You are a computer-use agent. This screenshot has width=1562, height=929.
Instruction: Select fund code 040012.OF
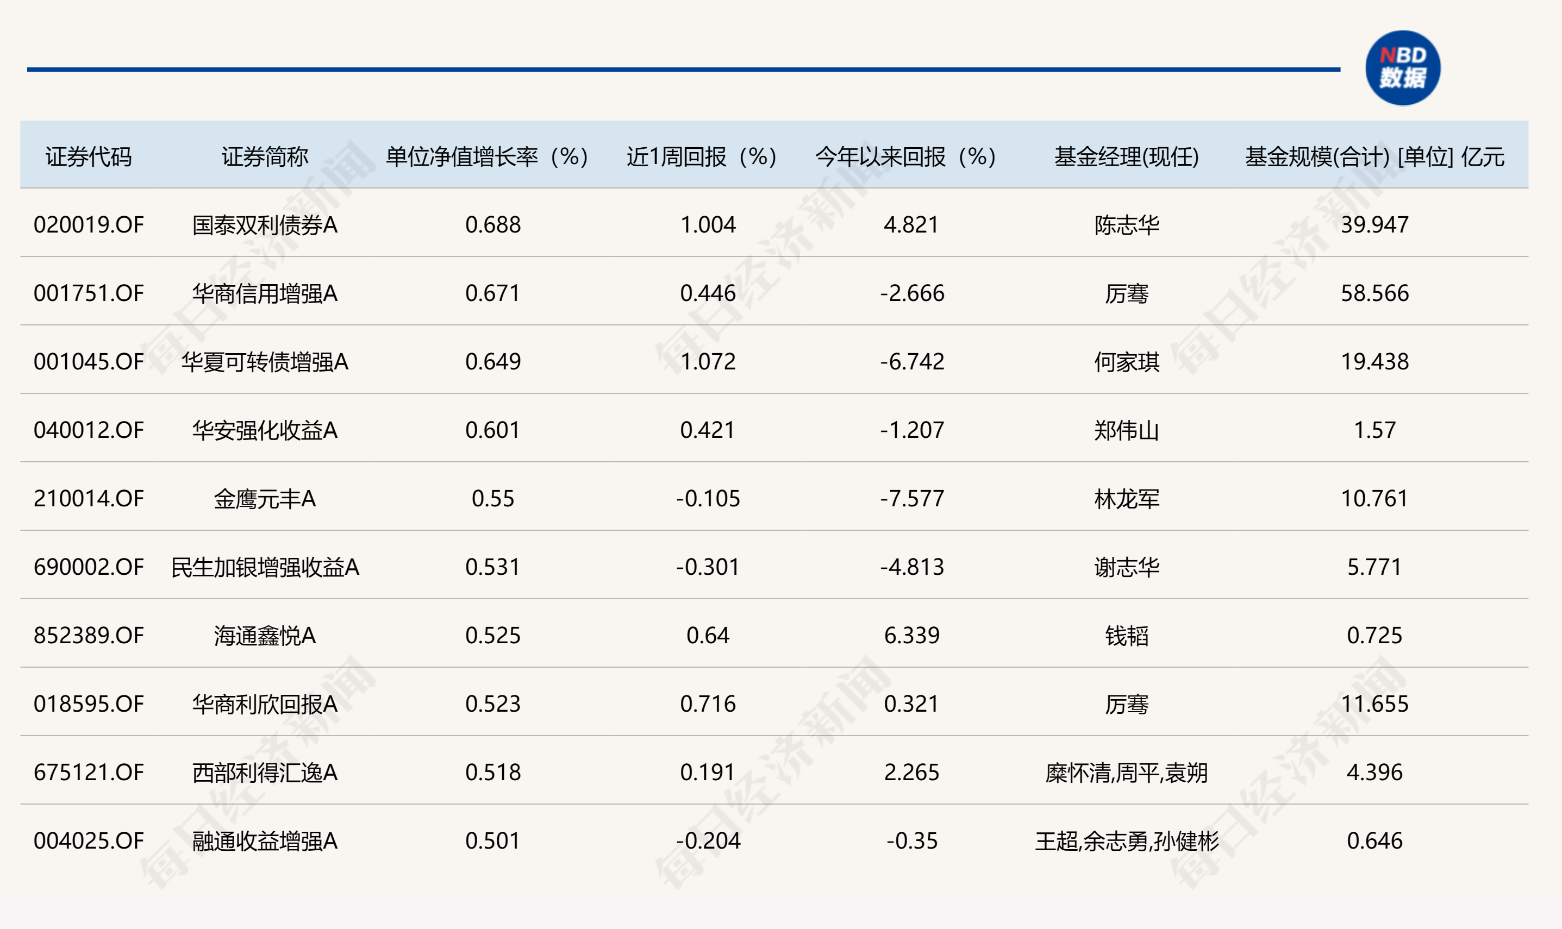[x=88, y=430]
